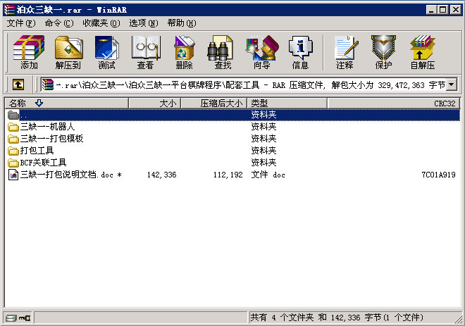This screenshot has width=465, height=326.
Task: Select the file 三缺一打包说明文档.doc
Action: (71, 175)
